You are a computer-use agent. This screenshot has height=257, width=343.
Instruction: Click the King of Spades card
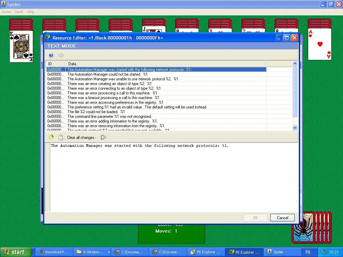(x=21, y=46)
